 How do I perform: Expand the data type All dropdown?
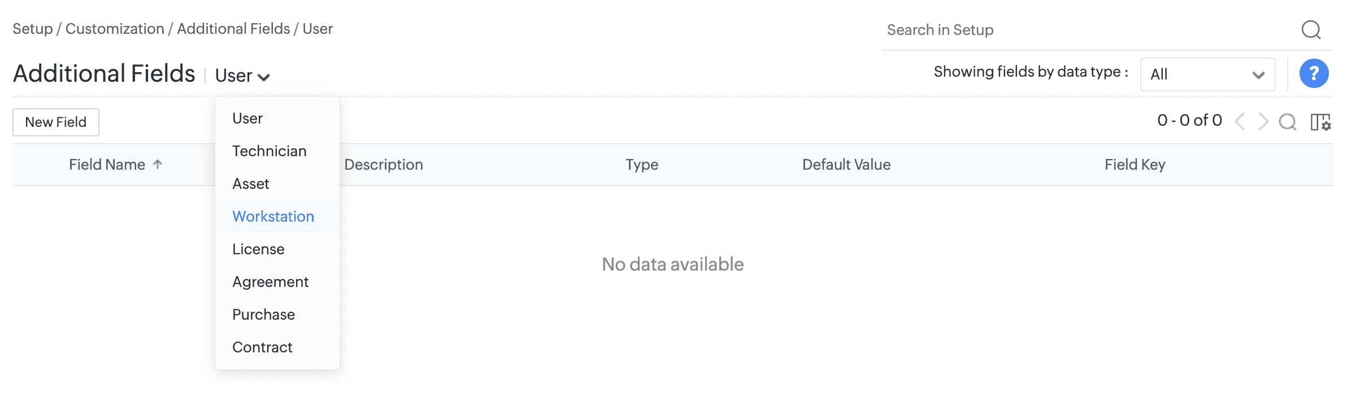[1207, 74]
